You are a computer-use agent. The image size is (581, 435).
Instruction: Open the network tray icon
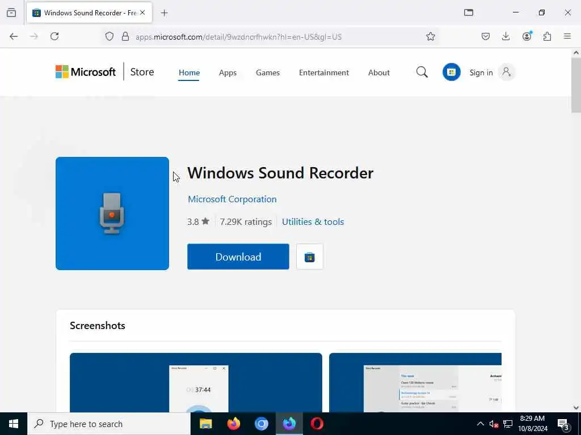[508, 424]
